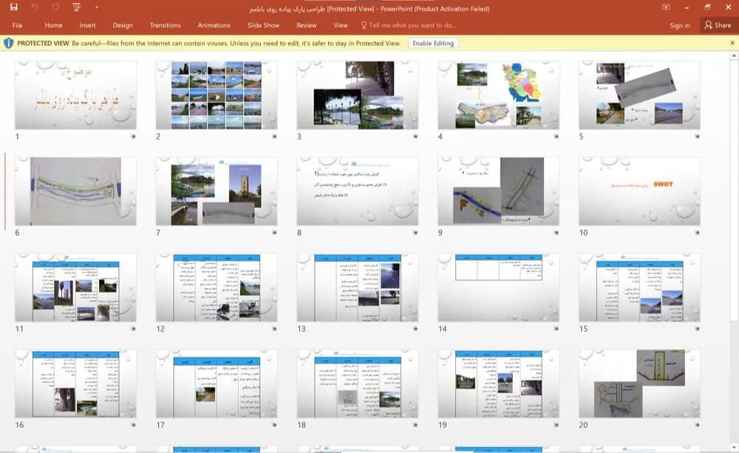The width and height of the screenshot is (739, 453).
Task: Select slide 2 photo grid thumbnail
Action: (x=217, y=95)
